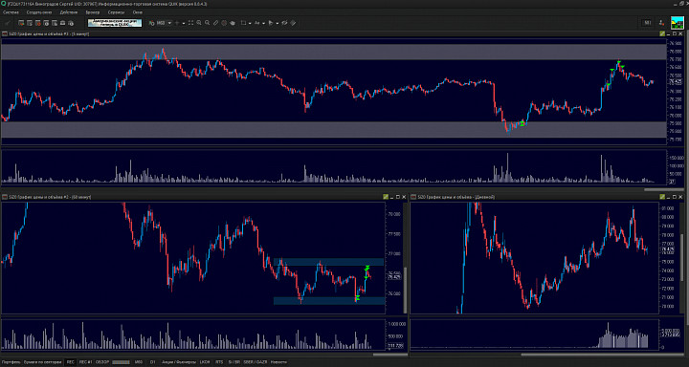Click the zoom in magnifier icon
689x367 pixels.
pyautogui.click(x=199, y=23)
